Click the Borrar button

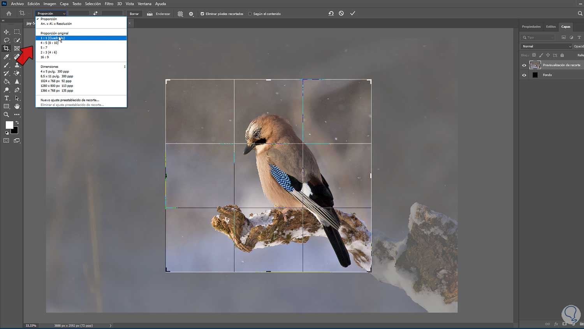[x=134, y=14]
